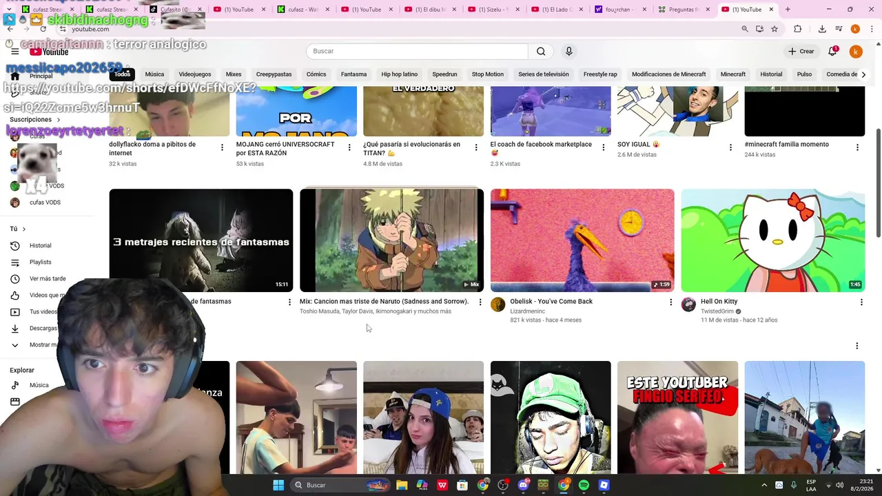Open Chrome three-dot menu
The image size is (882, 496).
[x=871, y=29]
